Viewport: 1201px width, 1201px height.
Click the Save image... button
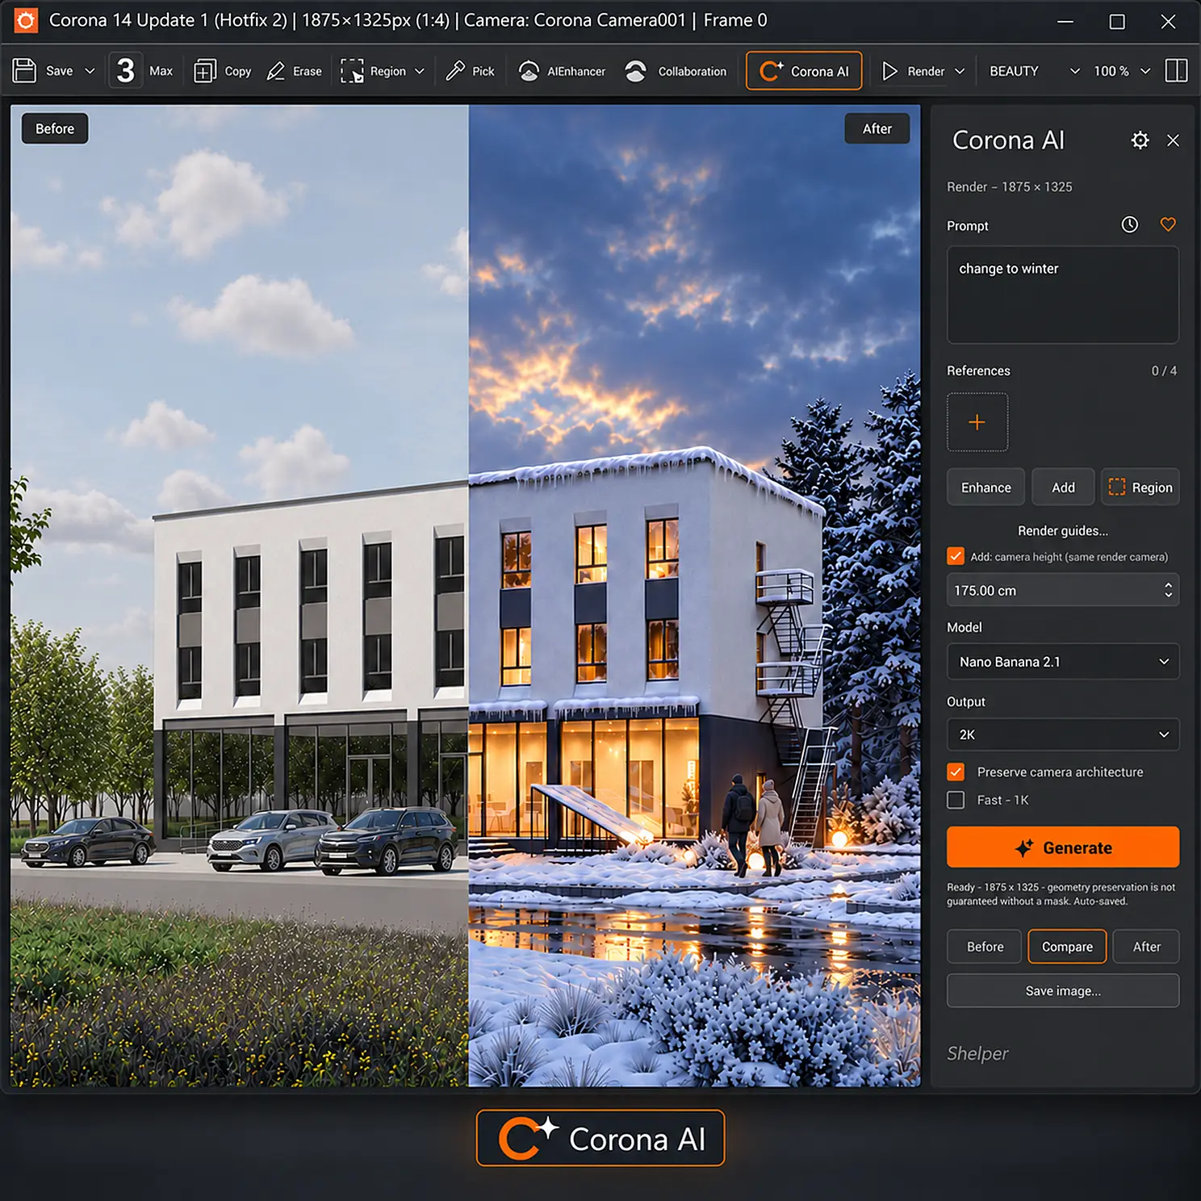(x=1062, y=990)
